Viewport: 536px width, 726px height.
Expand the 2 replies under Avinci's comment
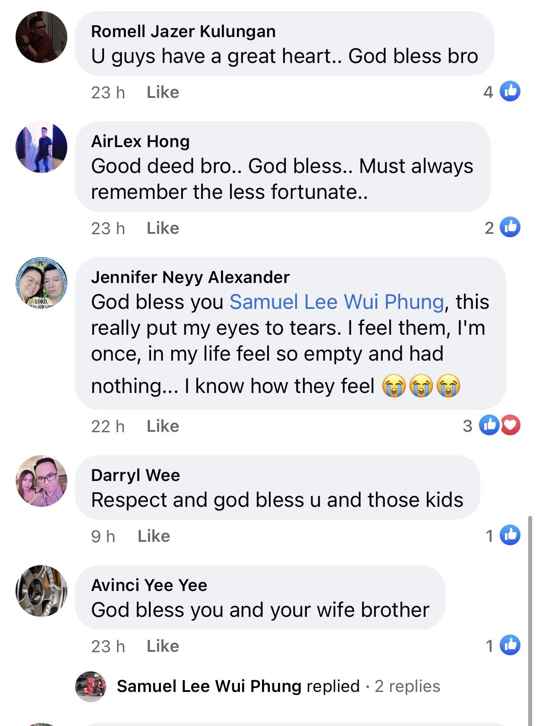(407, 686)
